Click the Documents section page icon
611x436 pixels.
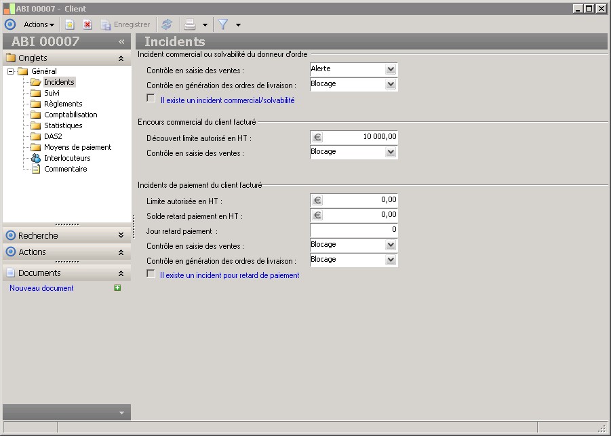tap(11, 273)
